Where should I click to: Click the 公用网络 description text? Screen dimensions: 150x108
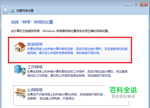pyautogui.click(x=66, y=96)
